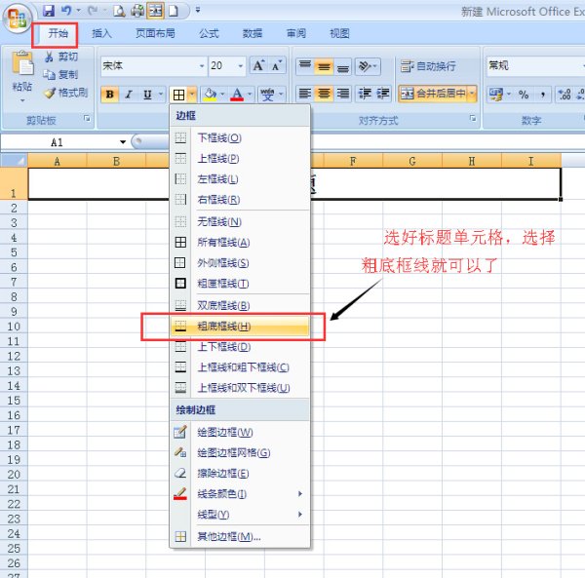Screen dimensions: 585x578
Task: Choose 下框线(O) bottom border
Action: tap(240, 138)
